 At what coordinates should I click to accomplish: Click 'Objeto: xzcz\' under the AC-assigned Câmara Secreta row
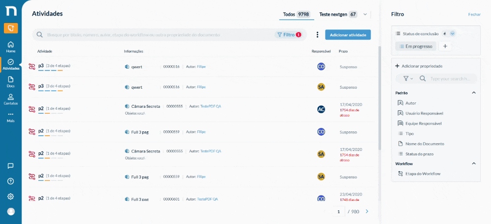(135, 113)
